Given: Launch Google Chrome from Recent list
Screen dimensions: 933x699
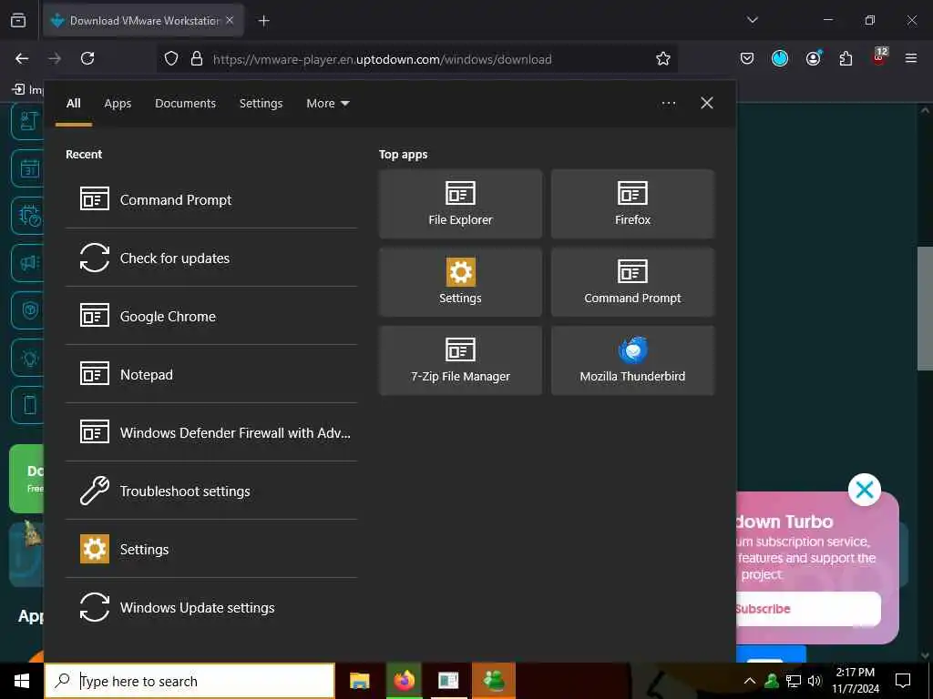Looking at the screenshot, I should [211, 316].
